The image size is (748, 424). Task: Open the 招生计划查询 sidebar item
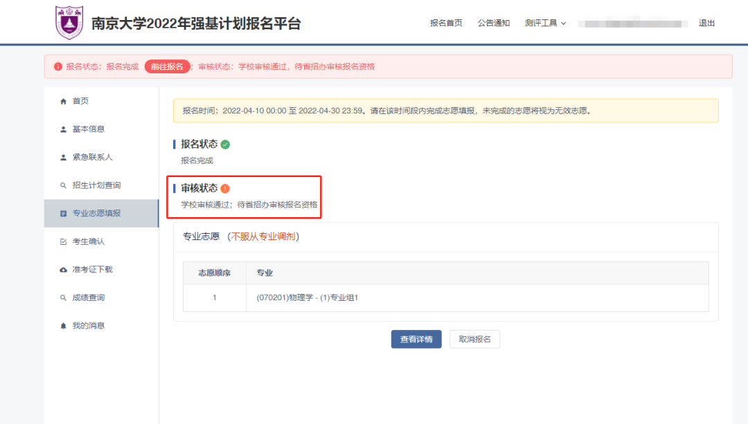[x=101, y=185]
